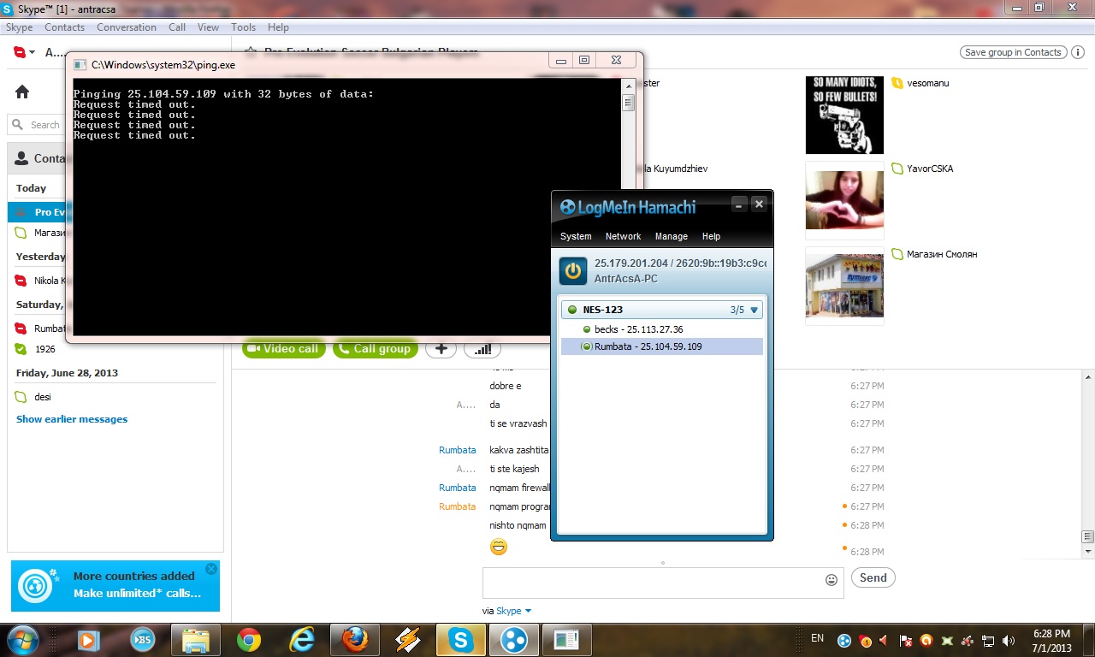1095x657 pixels.
Task: Open Skype View menu
Action: click(209, 27)
